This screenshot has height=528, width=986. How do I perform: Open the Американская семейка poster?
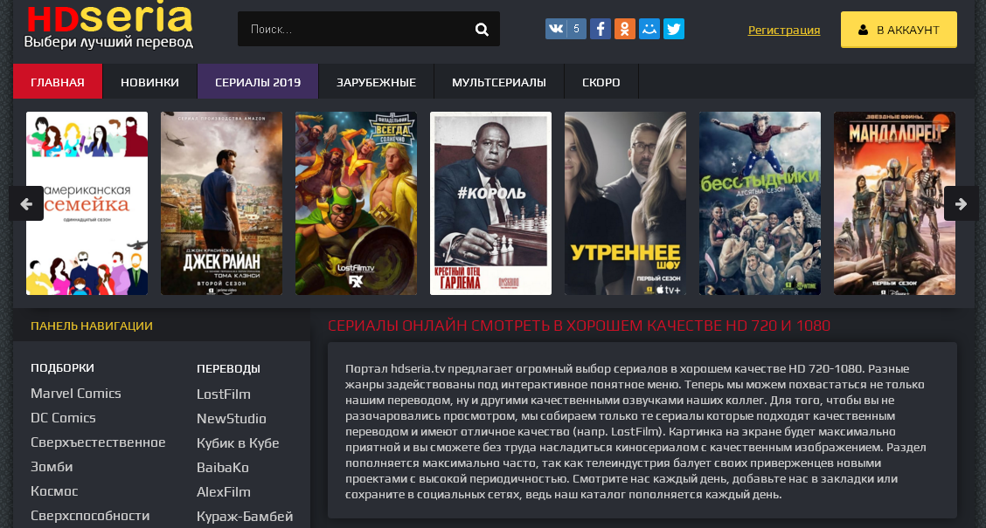coord(87,203)
